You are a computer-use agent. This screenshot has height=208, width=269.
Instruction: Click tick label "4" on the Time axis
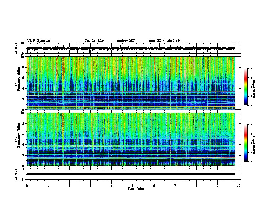click(112, 186)
